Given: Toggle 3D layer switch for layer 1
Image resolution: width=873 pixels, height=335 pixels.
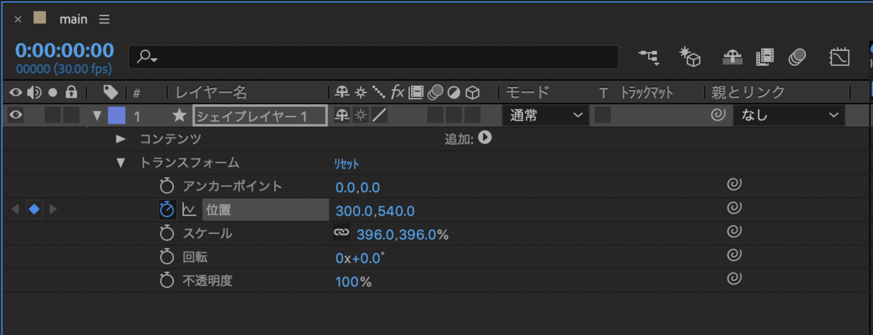Looking at the screenshot, I should click(x=473, y=115).
